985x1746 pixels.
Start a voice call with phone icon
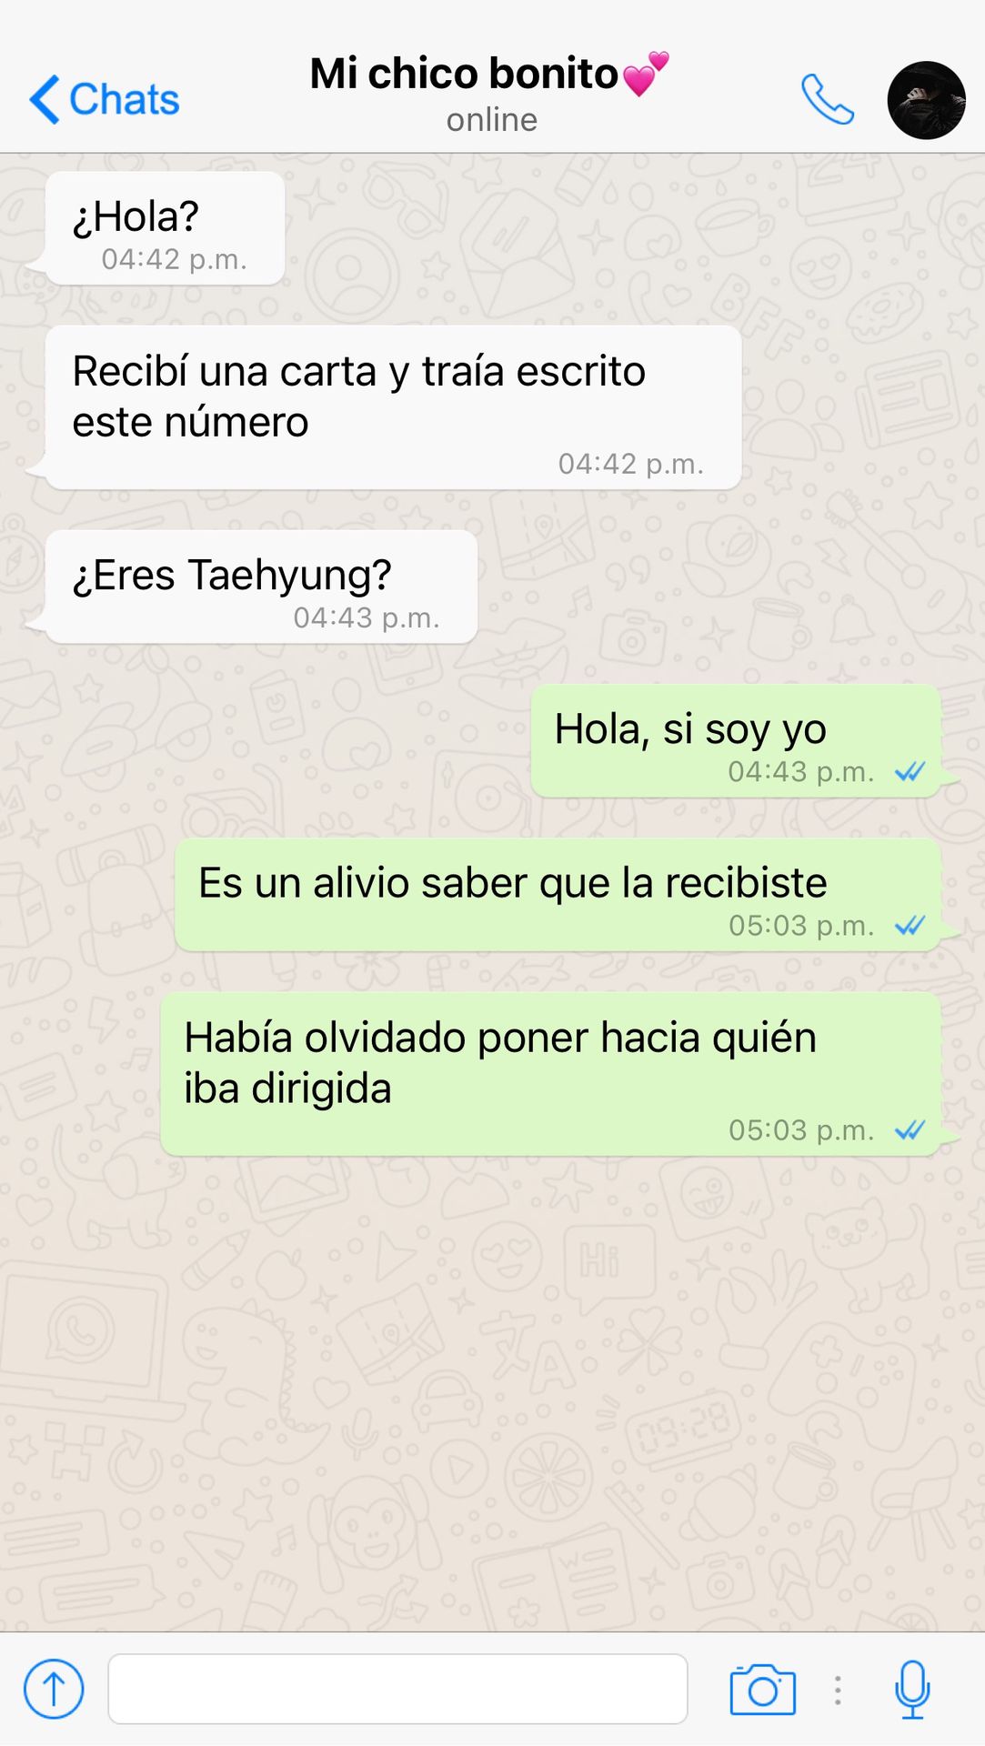tap(827, 99)
